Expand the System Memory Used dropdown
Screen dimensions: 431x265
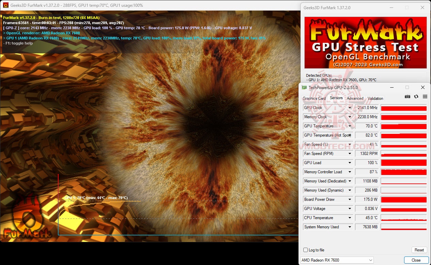click(350, 227)
